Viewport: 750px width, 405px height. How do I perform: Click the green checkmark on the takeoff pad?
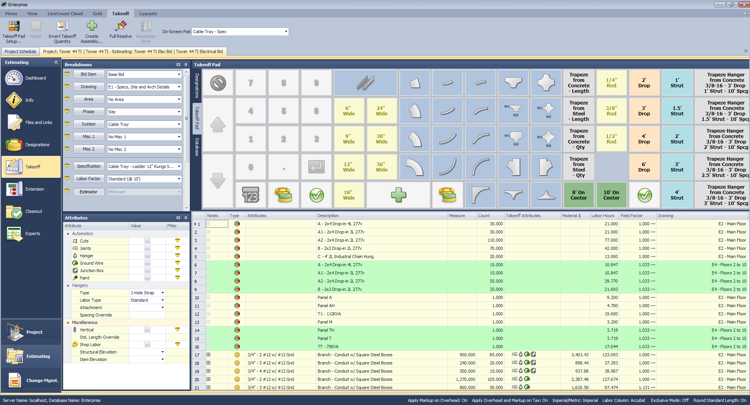316,195
